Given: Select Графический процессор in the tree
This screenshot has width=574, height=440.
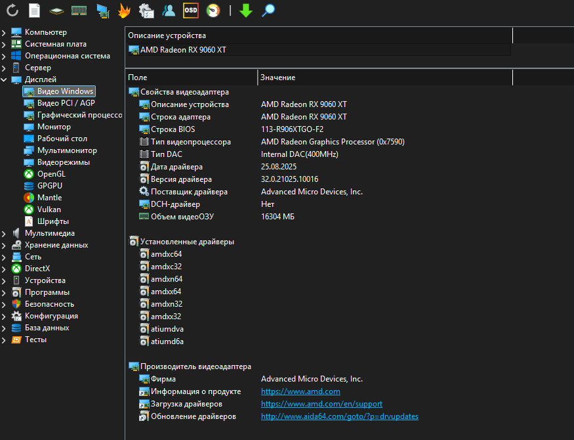Looking at the screenshot, I should 79,115.
